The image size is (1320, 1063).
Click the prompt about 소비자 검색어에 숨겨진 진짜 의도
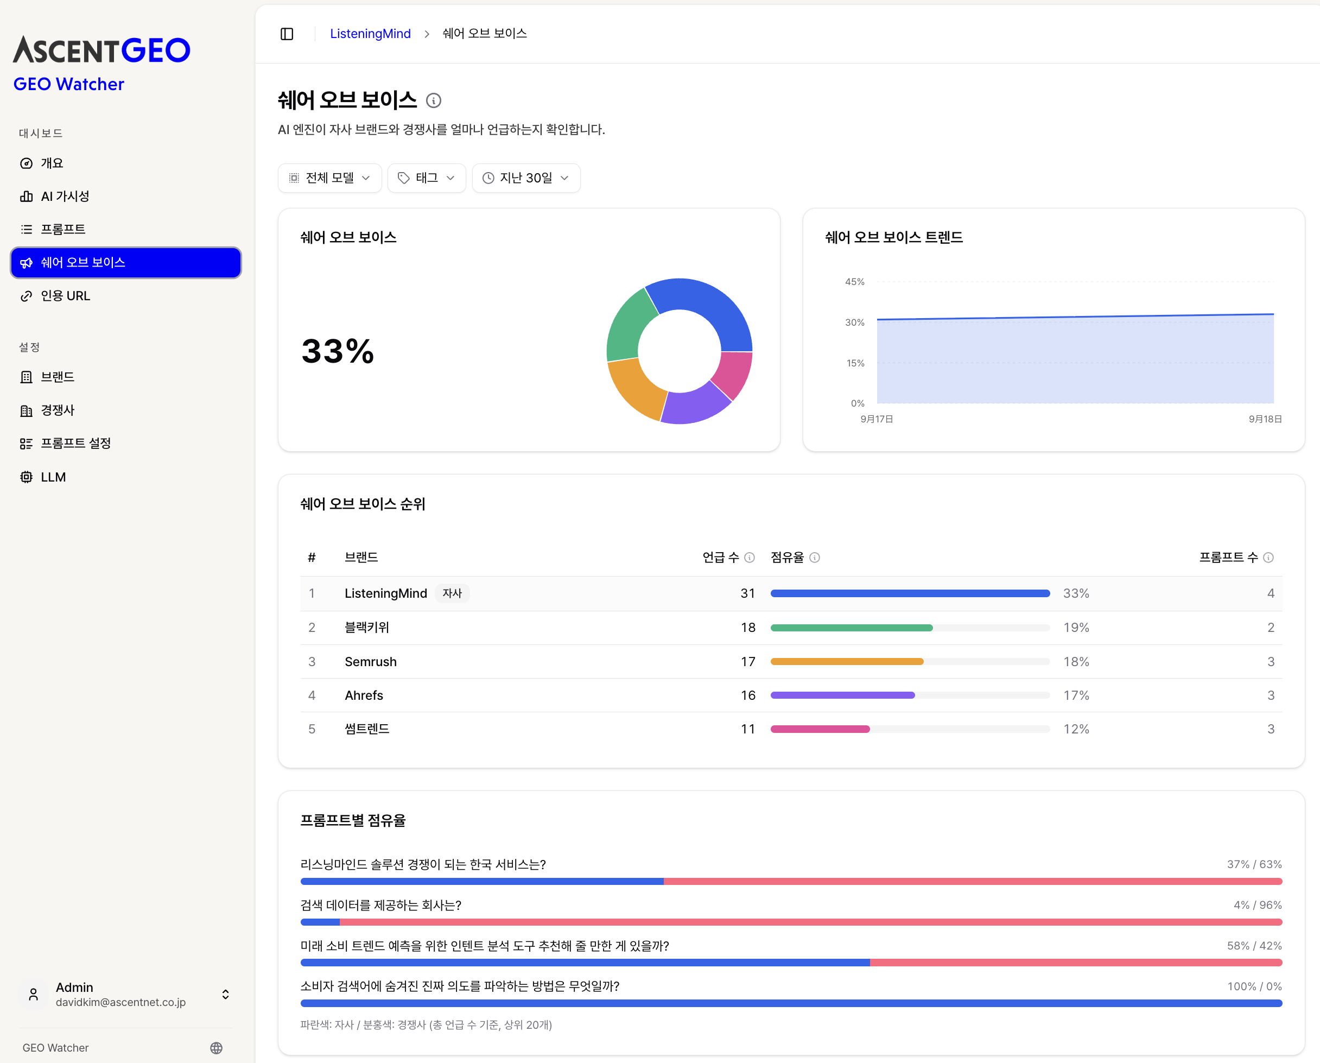460,986
